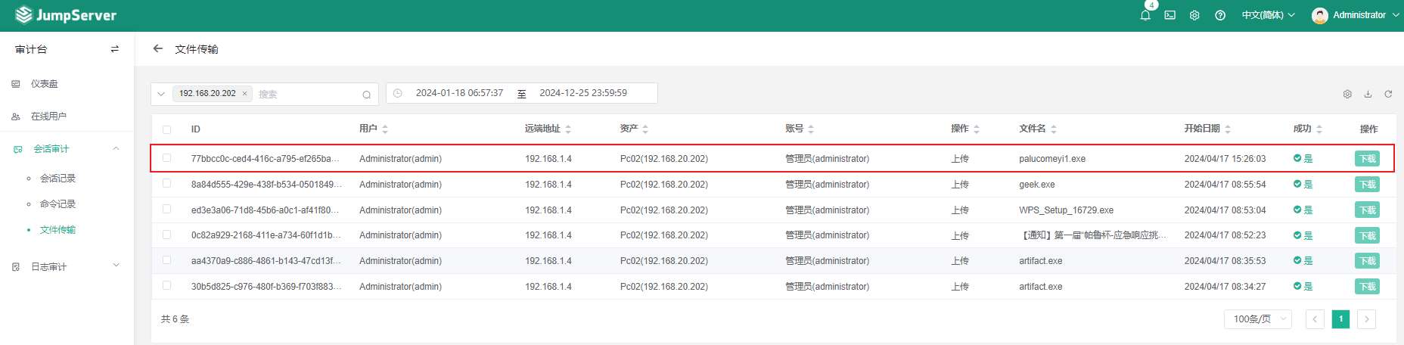This screenshot has height=345, width=1404.
Task: Open 会话记录 submenu item
Action: point(58,179)
